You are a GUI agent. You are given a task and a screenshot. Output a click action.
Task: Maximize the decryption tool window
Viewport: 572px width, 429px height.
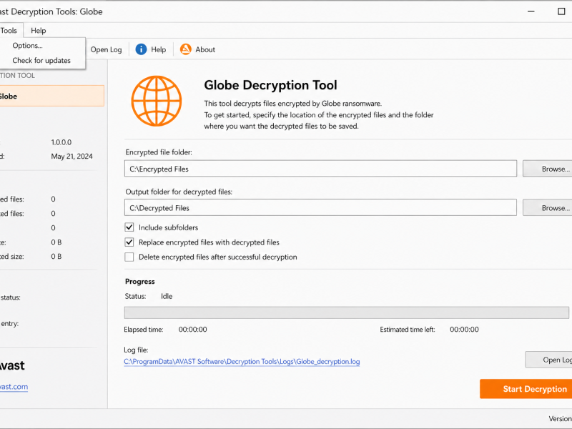click(561, 11)
